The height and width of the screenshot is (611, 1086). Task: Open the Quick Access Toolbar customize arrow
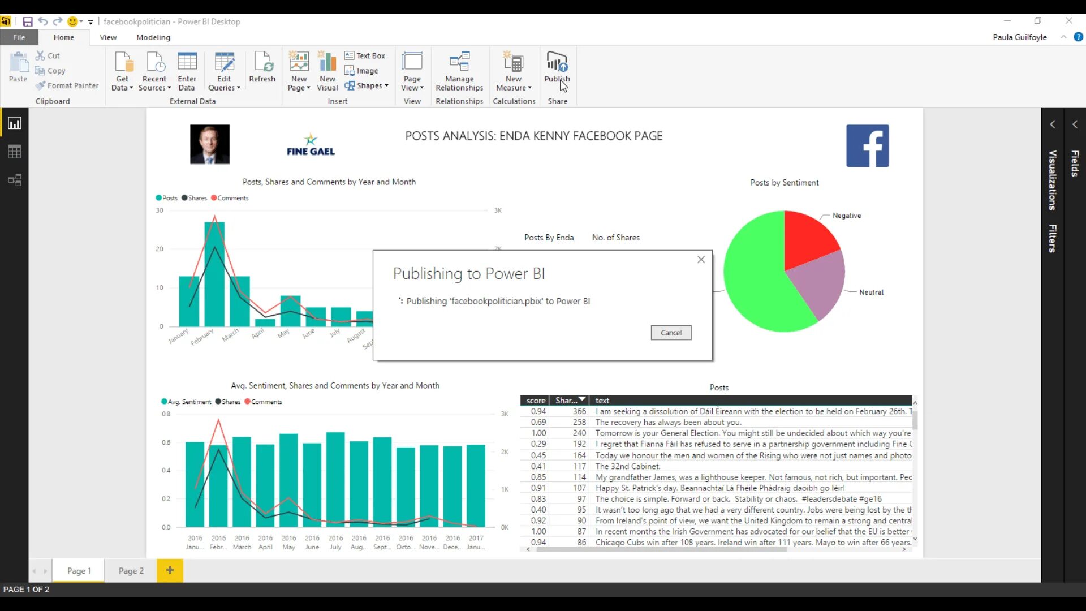(90, 22)
